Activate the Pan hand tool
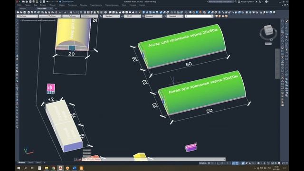Screen dimensions: 304x171 pyautogui.click(x=71, y=12)
